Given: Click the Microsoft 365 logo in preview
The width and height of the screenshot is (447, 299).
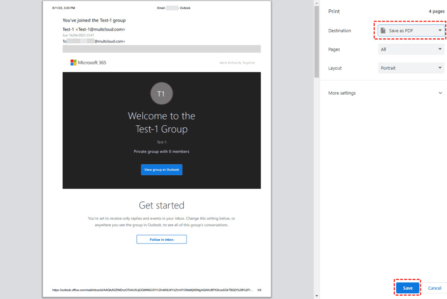Looking at the screenshot, I should click(x=88, y=63).
